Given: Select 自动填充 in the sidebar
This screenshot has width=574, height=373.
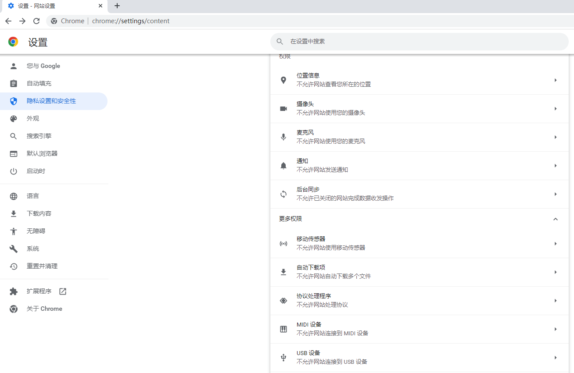Looking at the screenshot, I should 39,84.
